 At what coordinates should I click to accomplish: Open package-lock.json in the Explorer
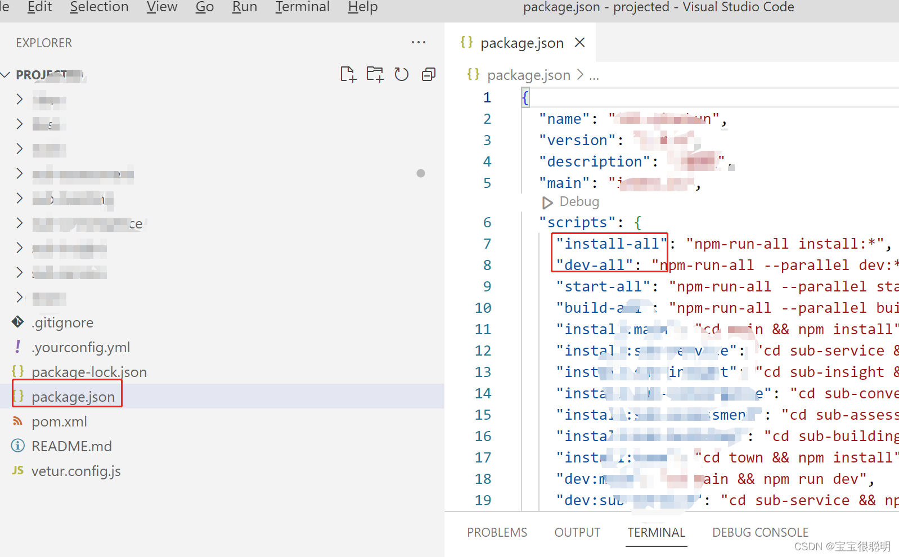coord(89,372)
